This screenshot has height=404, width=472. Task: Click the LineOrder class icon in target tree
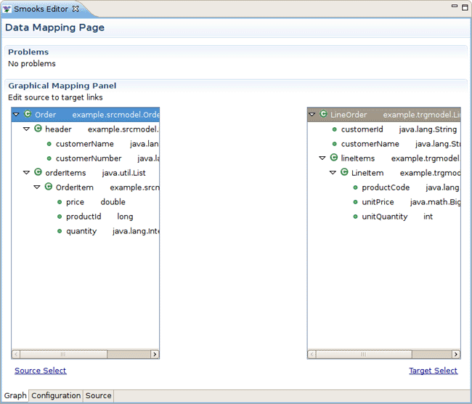[323, 114]
